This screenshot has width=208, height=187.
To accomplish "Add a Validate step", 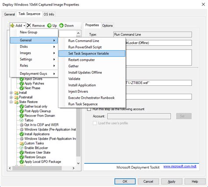I will (92, 79).
